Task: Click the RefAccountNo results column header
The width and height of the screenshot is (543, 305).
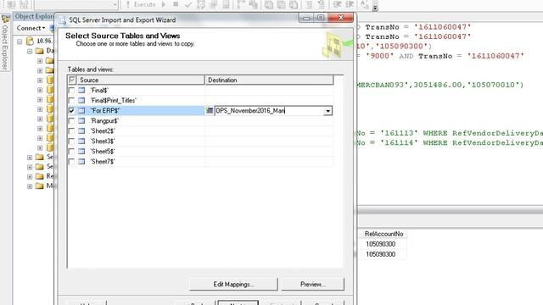Action: click(x=383, y=234)
